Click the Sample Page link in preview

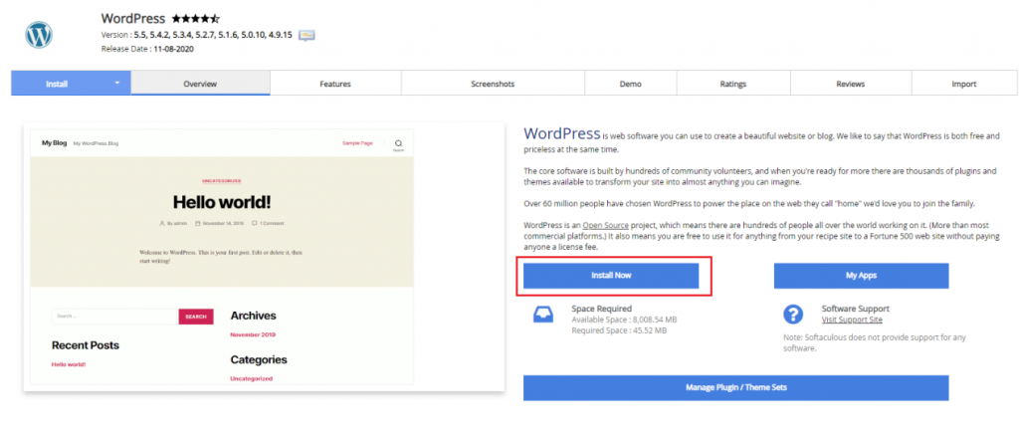click(357, 143)
